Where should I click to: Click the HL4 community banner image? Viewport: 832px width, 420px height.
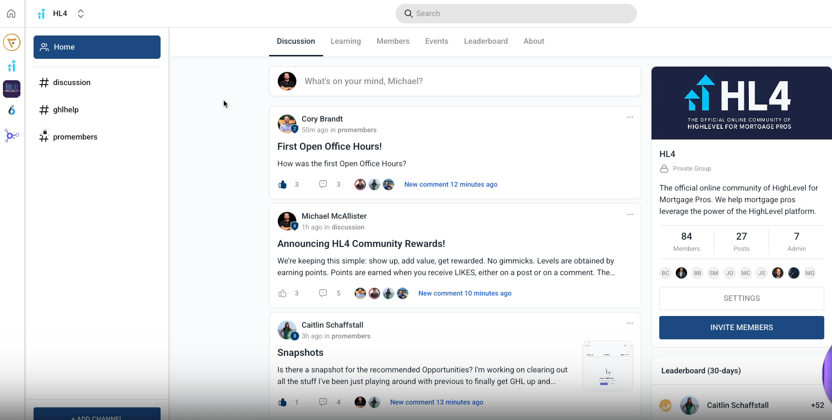tap(742, 103)
